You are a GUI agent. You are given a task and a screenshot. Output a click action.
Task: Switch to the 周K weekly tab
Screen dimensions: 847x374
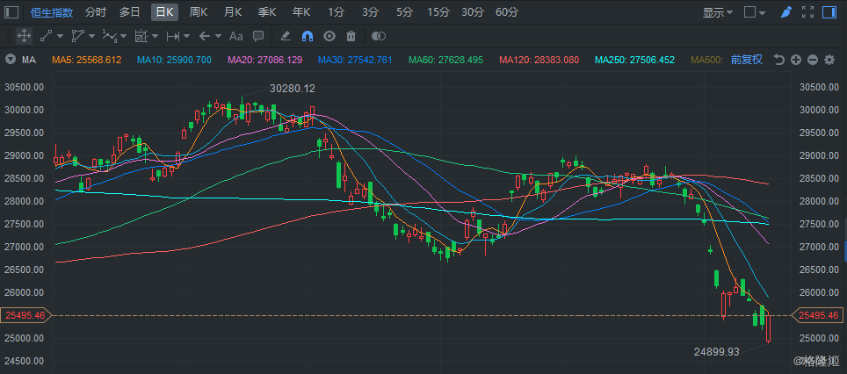[199, 12]
